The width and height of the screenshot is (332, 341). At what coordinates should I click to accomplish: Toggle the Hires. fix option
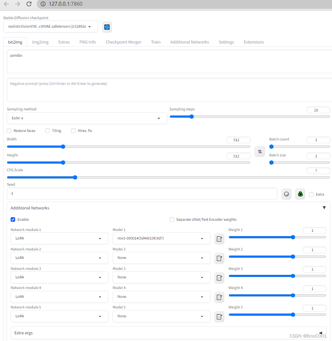tap(73, 131)
